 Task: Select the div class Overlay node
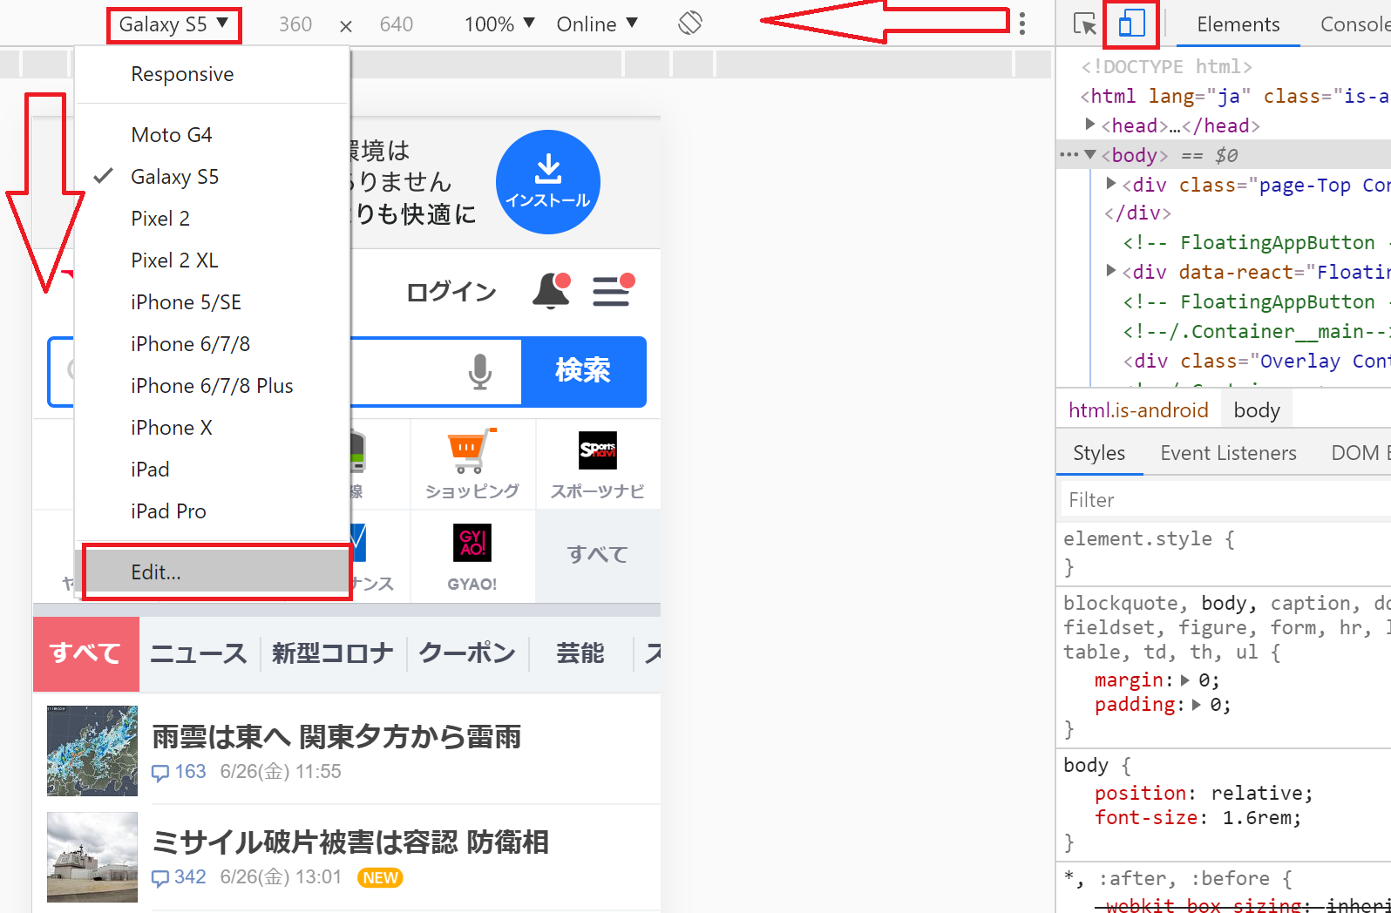coord(1257,361)
